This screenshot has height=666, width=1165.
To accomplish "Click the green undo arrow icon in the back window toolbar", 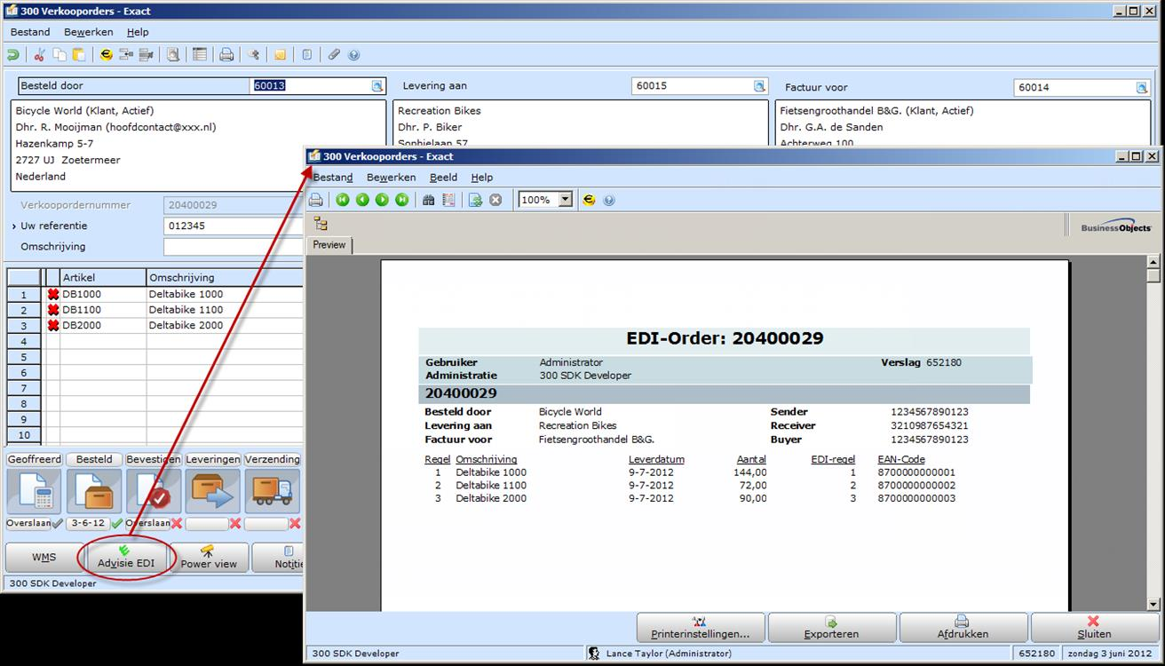I will point(12,55).
